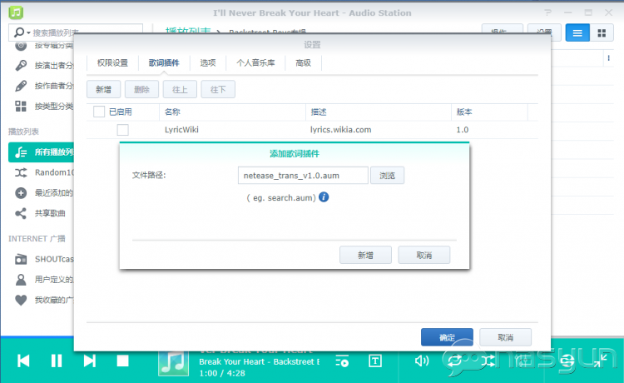Click the volume speaker icon

pyautogui.click(x=422, y=361)
